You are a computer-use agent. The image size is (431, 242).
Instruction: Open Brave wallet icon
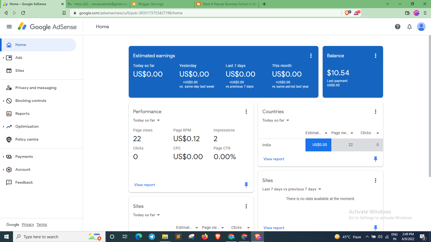point(407,13)
